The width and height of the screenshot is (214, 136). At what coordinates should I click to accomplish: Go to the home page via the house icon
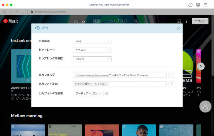click(5, 12)
